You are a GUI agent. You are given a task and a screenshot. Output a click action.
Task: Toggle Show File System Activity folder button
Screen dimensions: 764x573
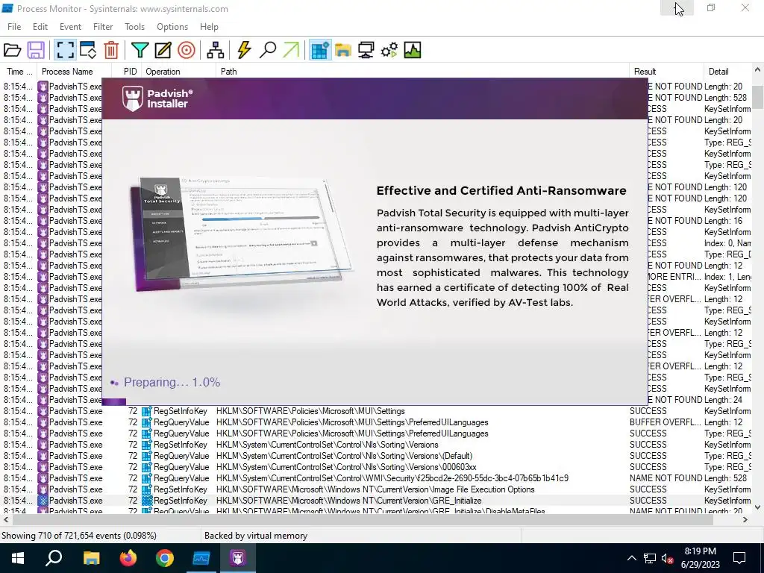343,50
